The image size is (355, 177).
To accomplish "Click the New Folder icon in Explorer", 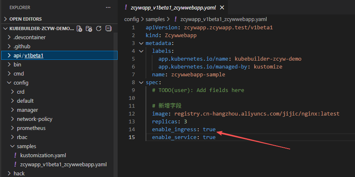I will 89,28.
